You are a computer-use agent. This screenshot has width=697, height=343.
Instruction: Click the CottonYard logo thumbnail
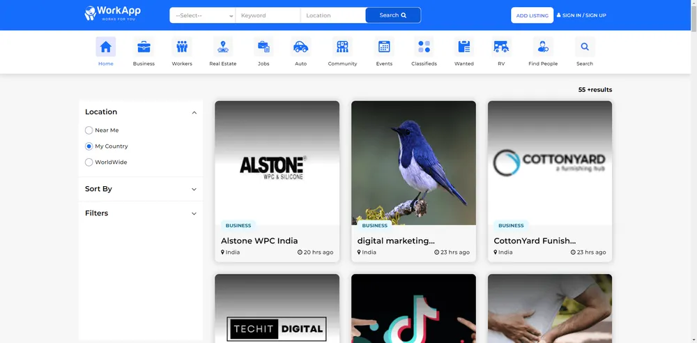[x=550, y=163]
